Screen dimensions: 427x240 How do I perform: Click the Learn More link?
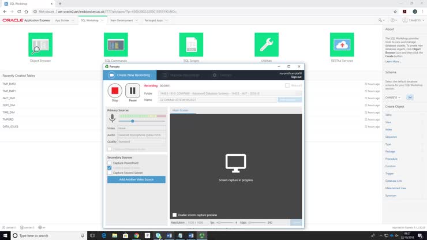pyautogui.click(x=393, y=62)
